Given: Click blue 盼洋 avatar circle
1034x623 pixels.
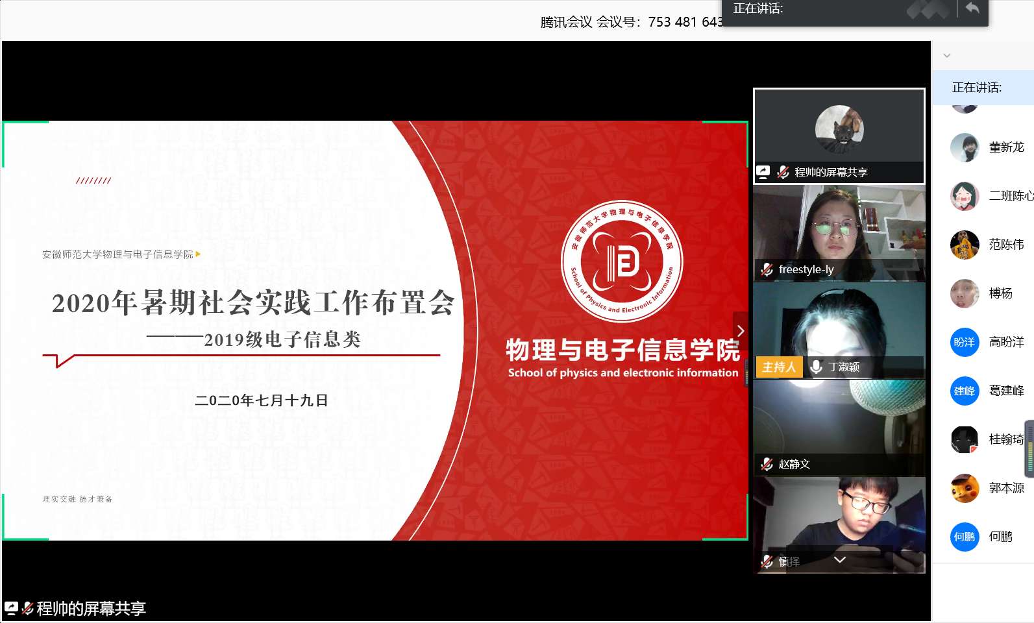Looking at the screenshot, I should pos(965,342).
